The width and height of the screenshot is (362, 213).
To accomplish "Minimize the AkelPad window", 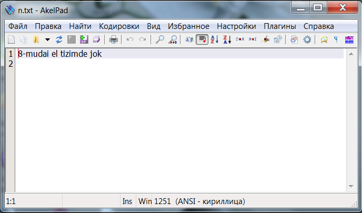I will coord(300,8).
